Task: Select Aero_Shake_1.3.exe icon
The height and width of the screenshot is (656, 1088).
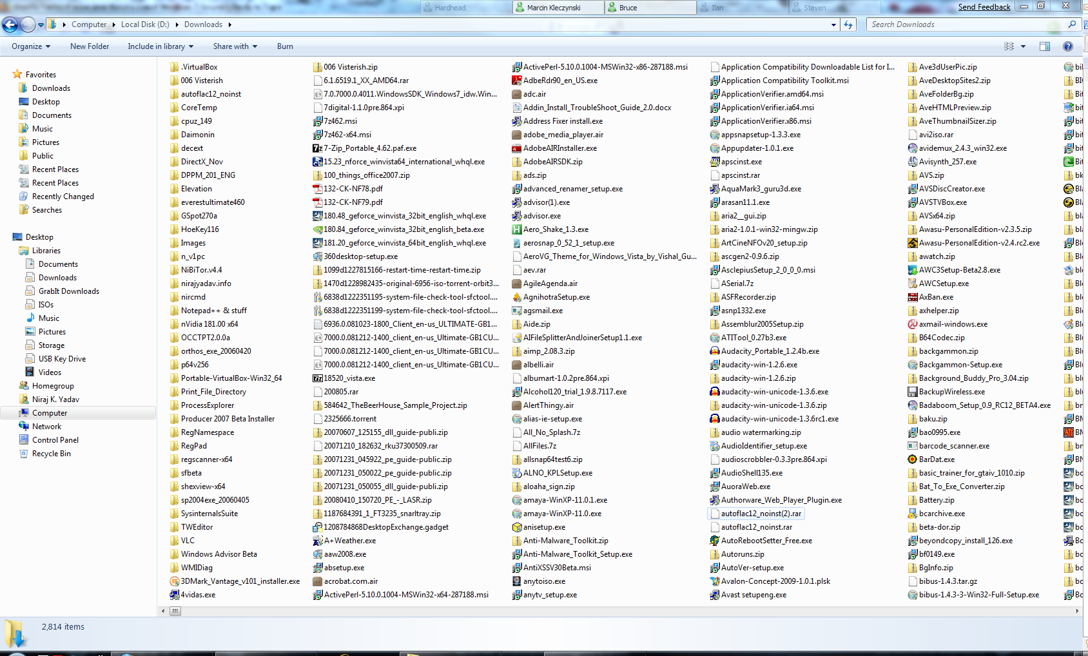Action: pyautogui.click(x=517, y=229)
